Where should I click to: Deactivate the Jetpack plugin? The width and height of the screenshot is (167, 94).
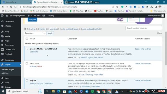tap(49, 83)
